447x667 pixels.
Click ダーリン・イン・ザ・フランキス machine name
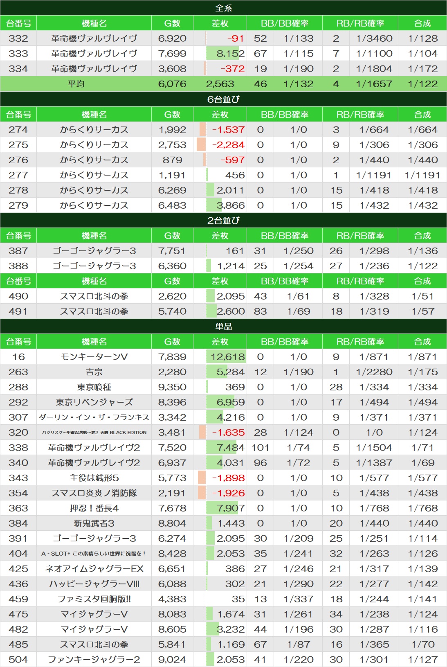(x=94, y=417)
